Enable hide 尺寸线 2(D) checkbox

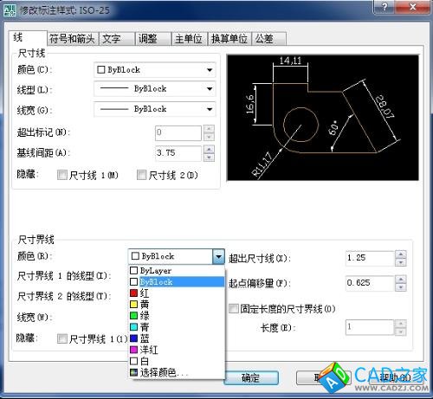pos(141,175)
